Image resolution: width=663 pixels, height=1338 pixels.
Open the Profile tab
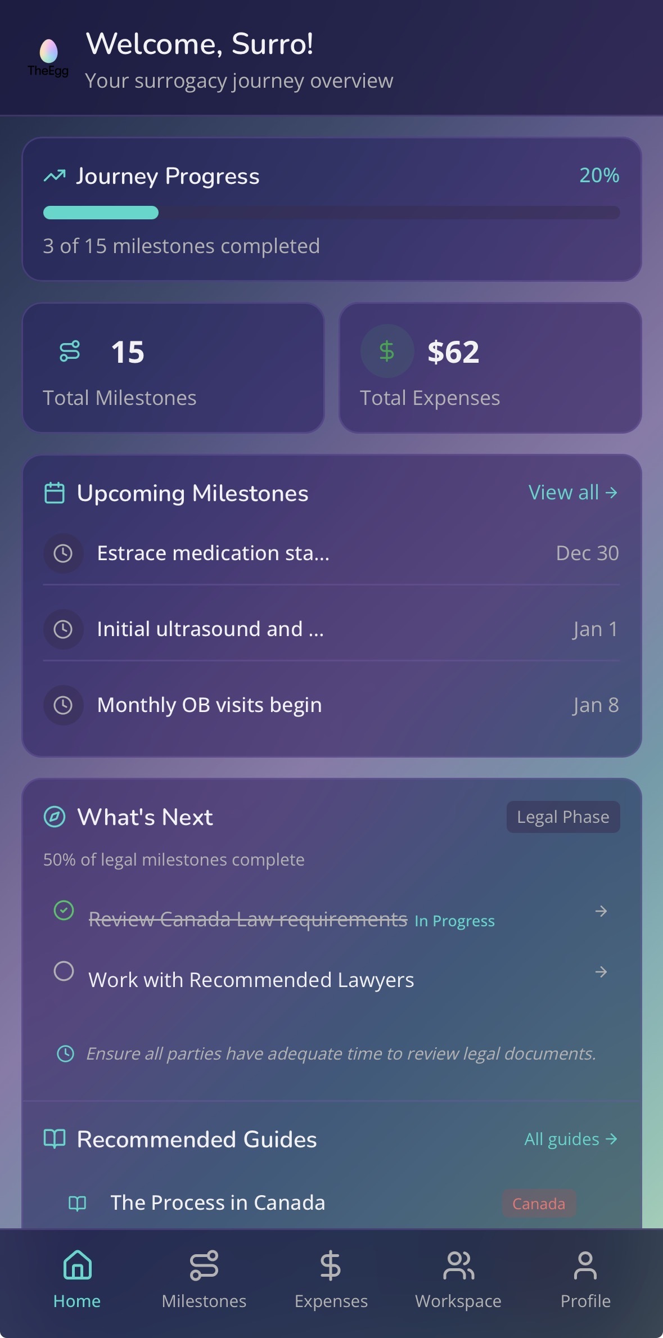click(585, 1277)
